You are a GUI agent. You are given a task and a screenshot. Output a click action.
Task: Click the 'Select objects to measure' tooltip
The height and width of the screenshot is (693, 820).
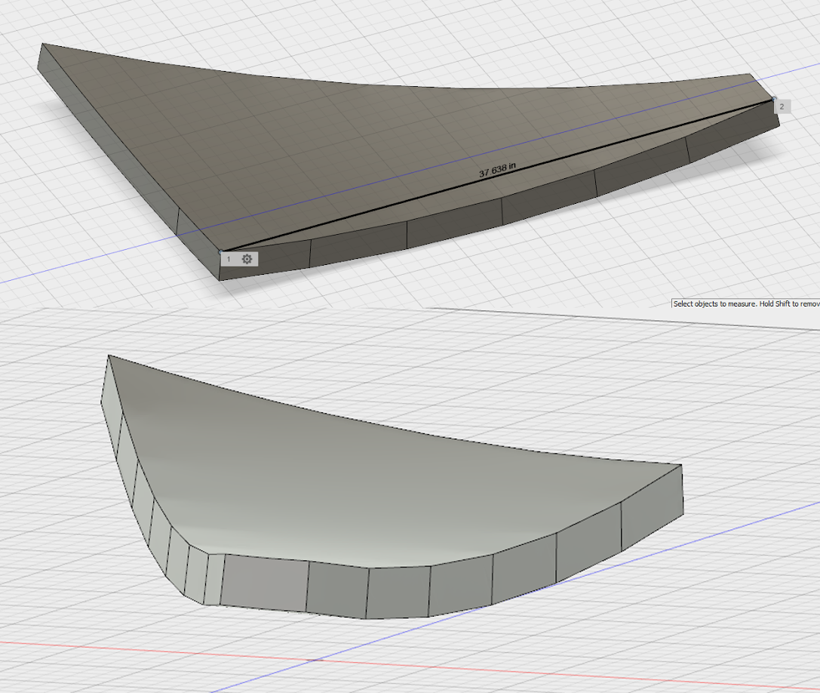pos(746,303)
